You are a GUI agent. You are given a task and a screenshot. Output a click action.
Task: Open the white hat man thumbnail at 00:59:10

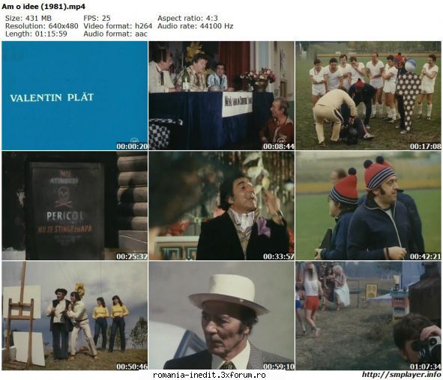click(222, 316)
